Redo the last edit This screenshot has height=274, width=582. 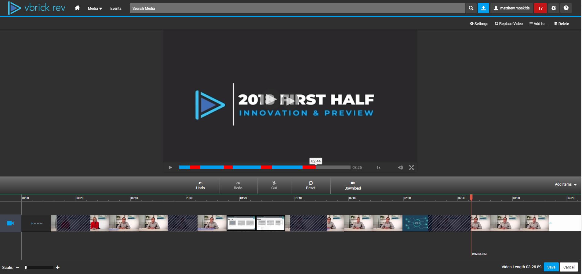coord(238,185)
